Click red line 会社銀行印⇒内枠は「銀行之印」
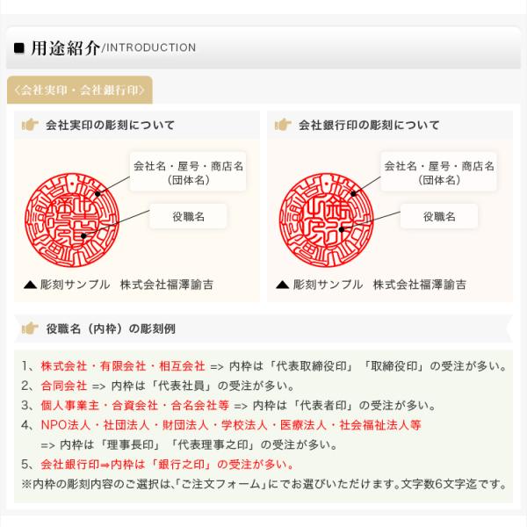 (167, 465)
